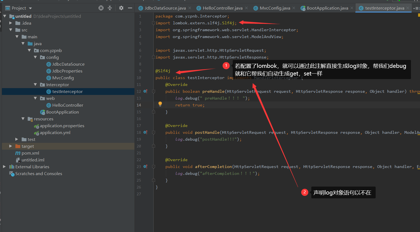Expand the test folder
The width and height of the screenshot is (420, 232).
(x=17, y=139)
